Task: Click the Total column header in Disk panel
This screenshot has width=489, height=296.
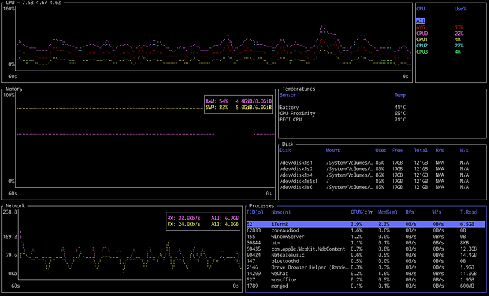Action: coord(421,151)
